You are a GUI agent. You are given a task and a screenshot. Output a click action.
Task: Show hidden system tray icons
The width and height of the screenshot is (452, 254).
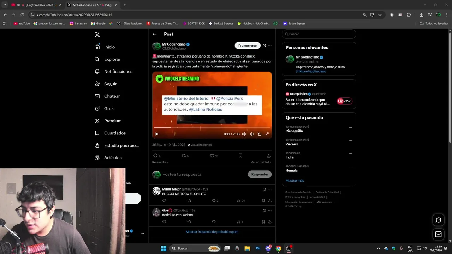pyautogui.click(x=379, y=248)
